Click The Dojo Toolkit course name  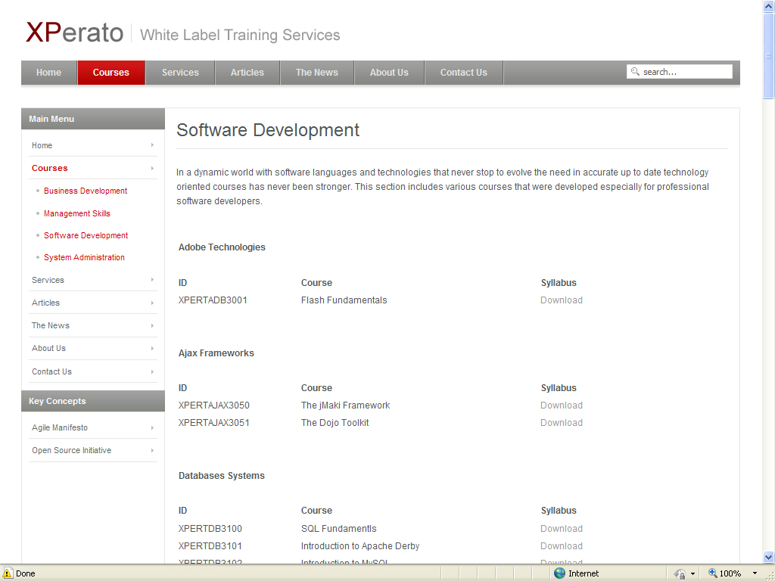[x=335, y=423]
